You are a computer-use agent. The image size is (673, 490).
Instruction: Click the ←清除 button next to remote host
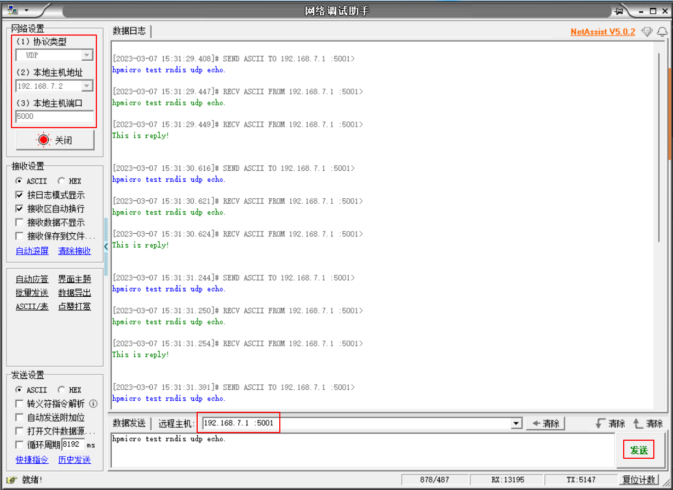click(545, 423)
